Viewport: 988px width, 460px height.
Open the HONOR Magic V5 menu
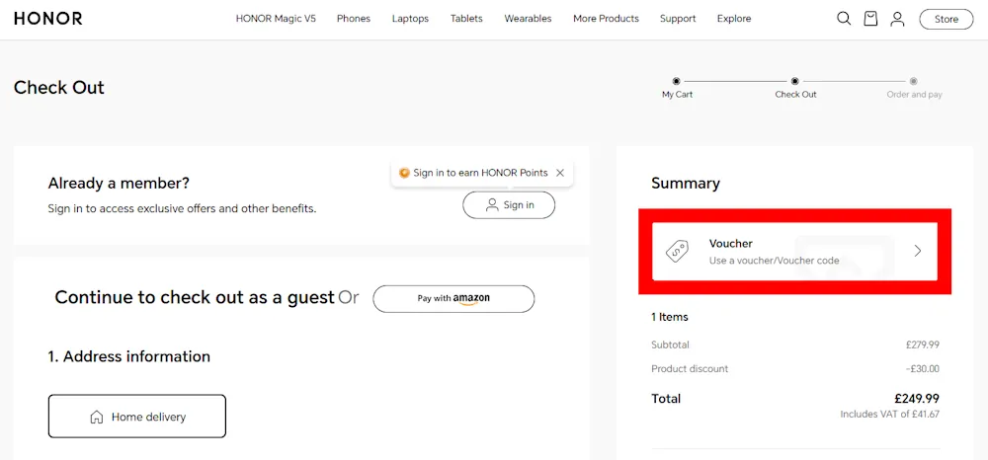pyautogui.click(x=276, y=19)
